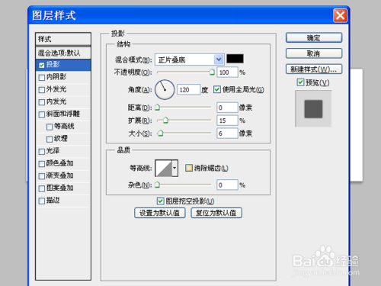Viewport: 381px width, 286px height.
Task: Select the 斜面和浮雕 style label
Action: (x=63, y=114)
